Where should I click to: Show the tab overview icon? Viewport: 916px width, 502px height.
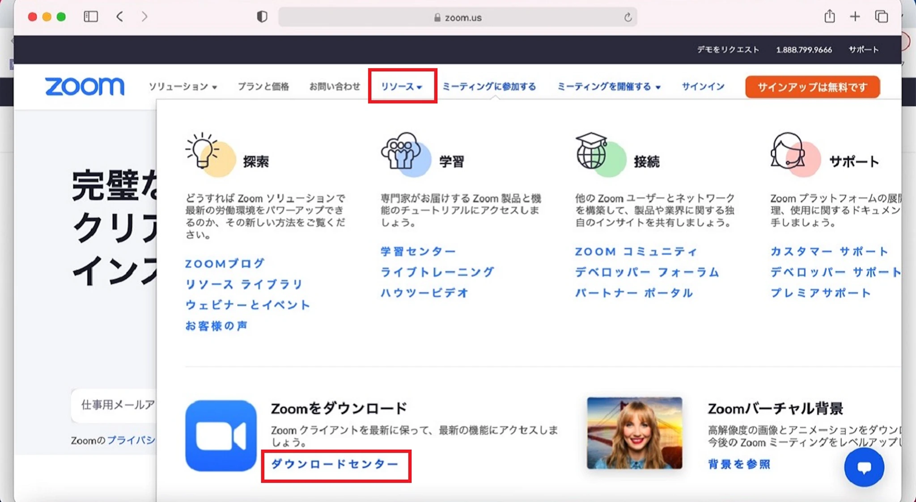[881, 17]
